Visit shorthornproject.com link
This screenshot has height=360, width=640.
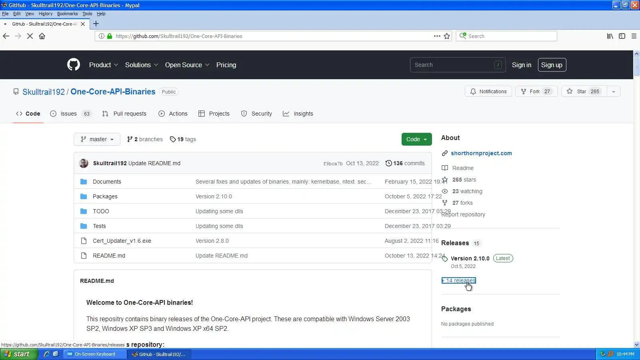tap(481, 153)
